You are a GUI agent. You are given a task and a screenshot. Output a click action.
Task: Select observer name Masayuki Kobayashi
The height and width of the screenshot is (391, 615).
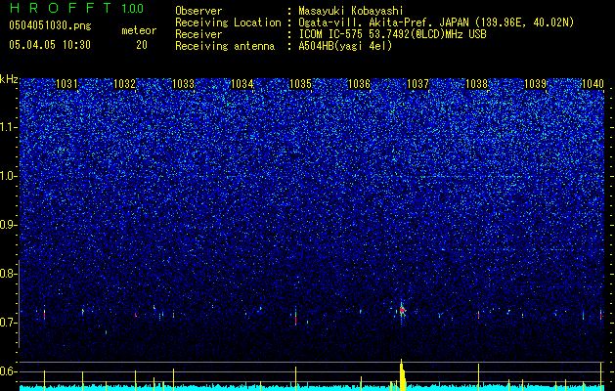pos(351,11)
